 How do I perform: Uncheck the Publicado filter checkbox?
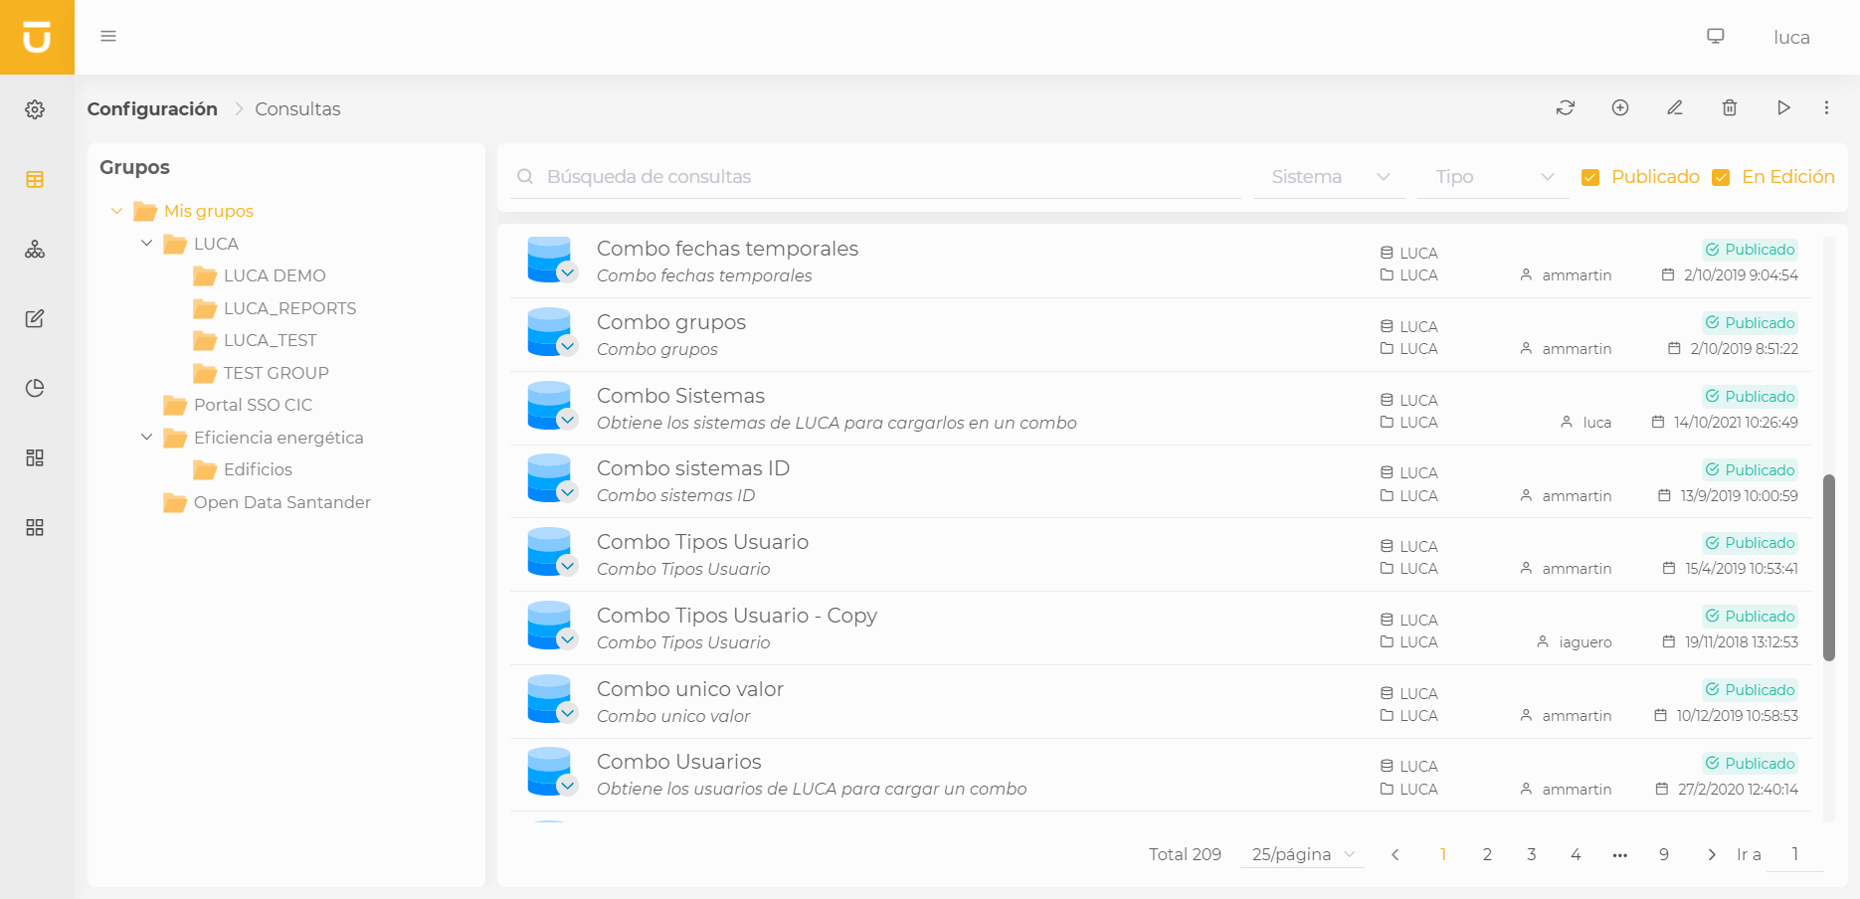pos(1591,176)
